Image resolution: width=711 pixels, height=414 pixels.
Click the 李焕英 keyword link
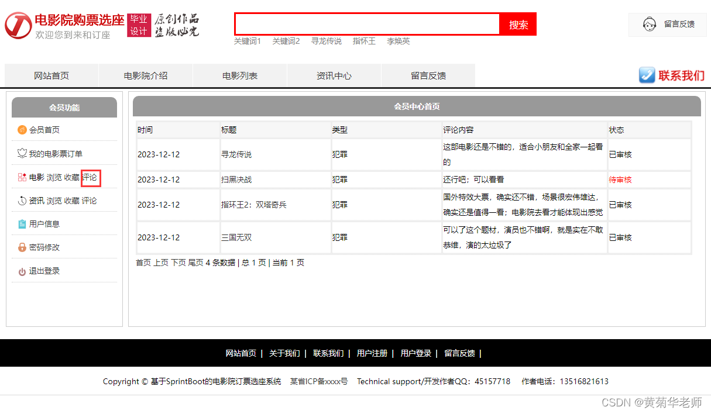pos(398,41)
